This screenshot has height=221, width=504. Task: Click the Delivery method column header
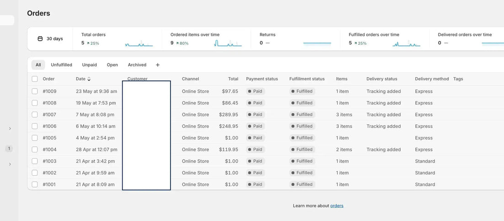[432, 79]
